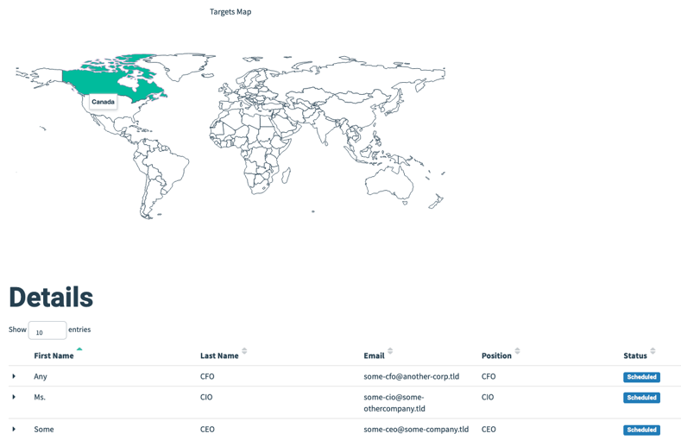Click the Targets Map title
681x440 pixels.
coord(230,12)
